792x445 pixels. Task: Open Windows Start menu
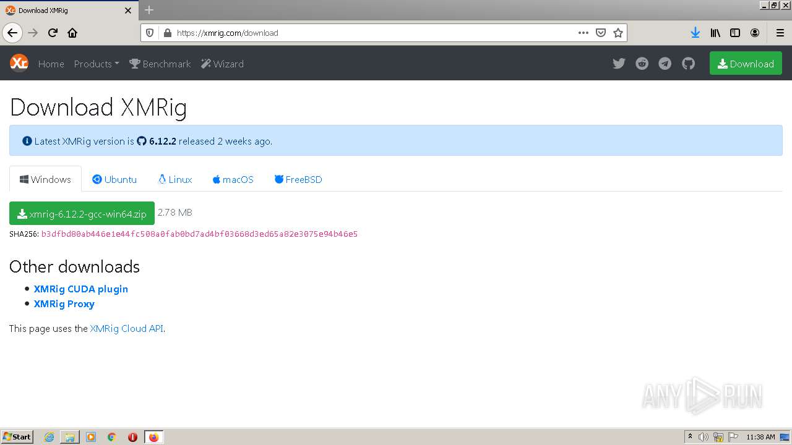pos(17,437)
